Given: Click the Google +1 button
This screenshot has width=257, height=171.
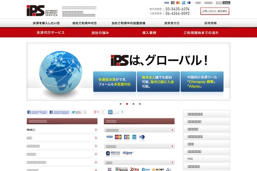Looking at the screenshot, I should click(x=96, y=112).
